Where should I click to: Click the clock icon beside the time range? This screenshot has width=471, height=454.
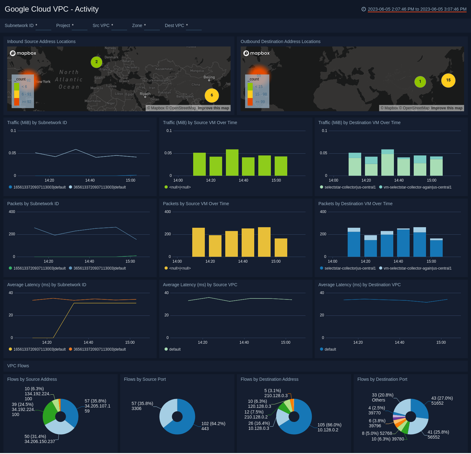pyautogui.click(x=364, y=9)
